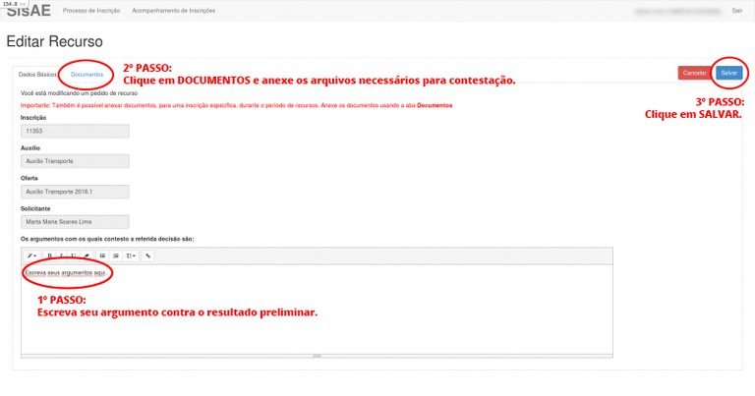Toggle bold formatting in the editor
Image resolution: width=755 pixels, height=396 pixels.
point(48,255)
